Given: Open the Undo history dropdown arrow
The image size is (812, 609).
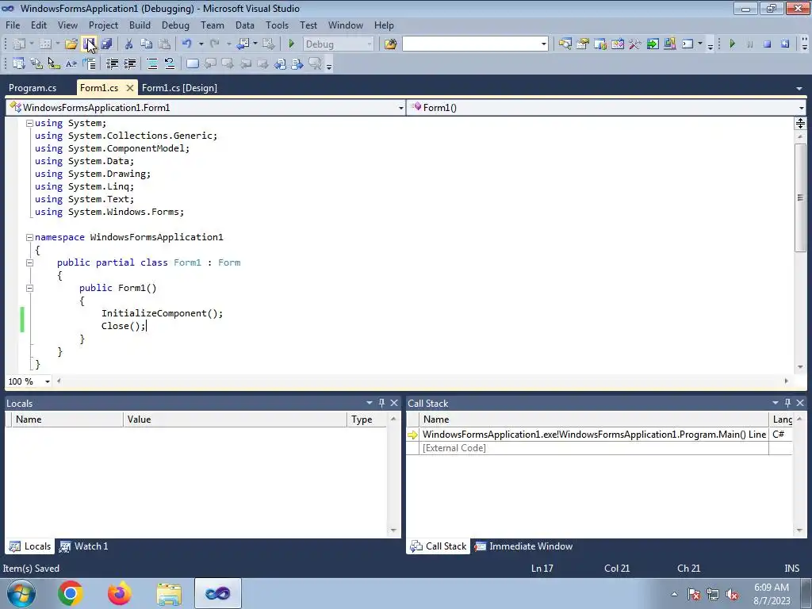Looking at the screenshot, I should [x=201, y=44].
